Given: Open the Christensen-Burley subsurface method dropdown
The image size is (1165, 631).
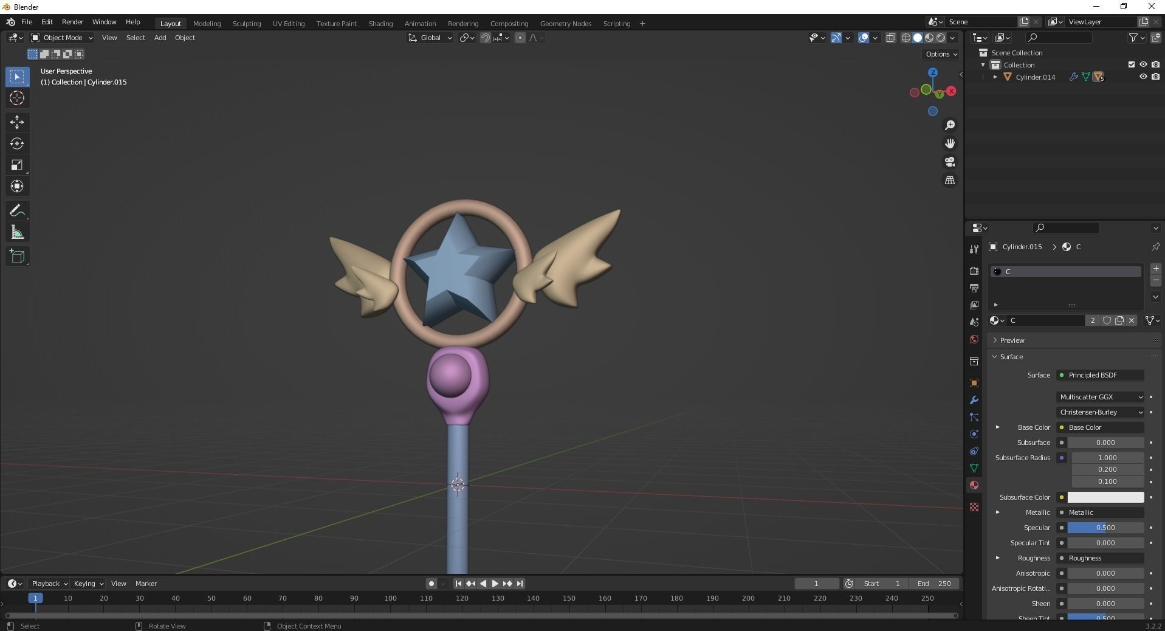Looking at the screenshot, I should [x=1101, y=412].
